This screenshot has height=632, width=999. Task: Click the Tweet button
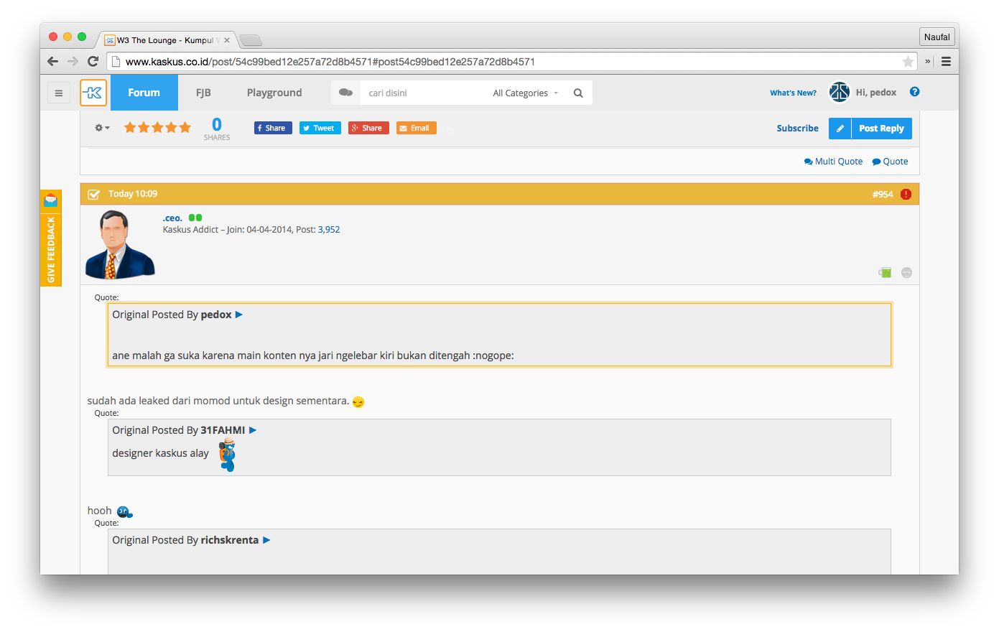pyautogui.click(x=320, y=128)
